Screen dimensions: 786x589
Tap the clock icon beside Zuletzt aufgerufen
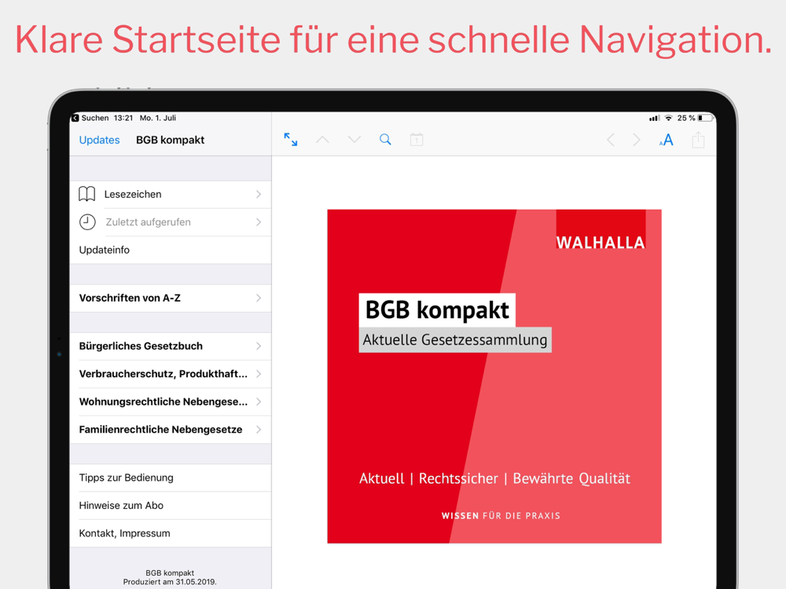(x=87, y=222)
